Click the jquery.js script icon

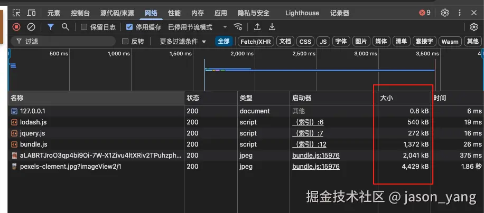click(14, 133)
